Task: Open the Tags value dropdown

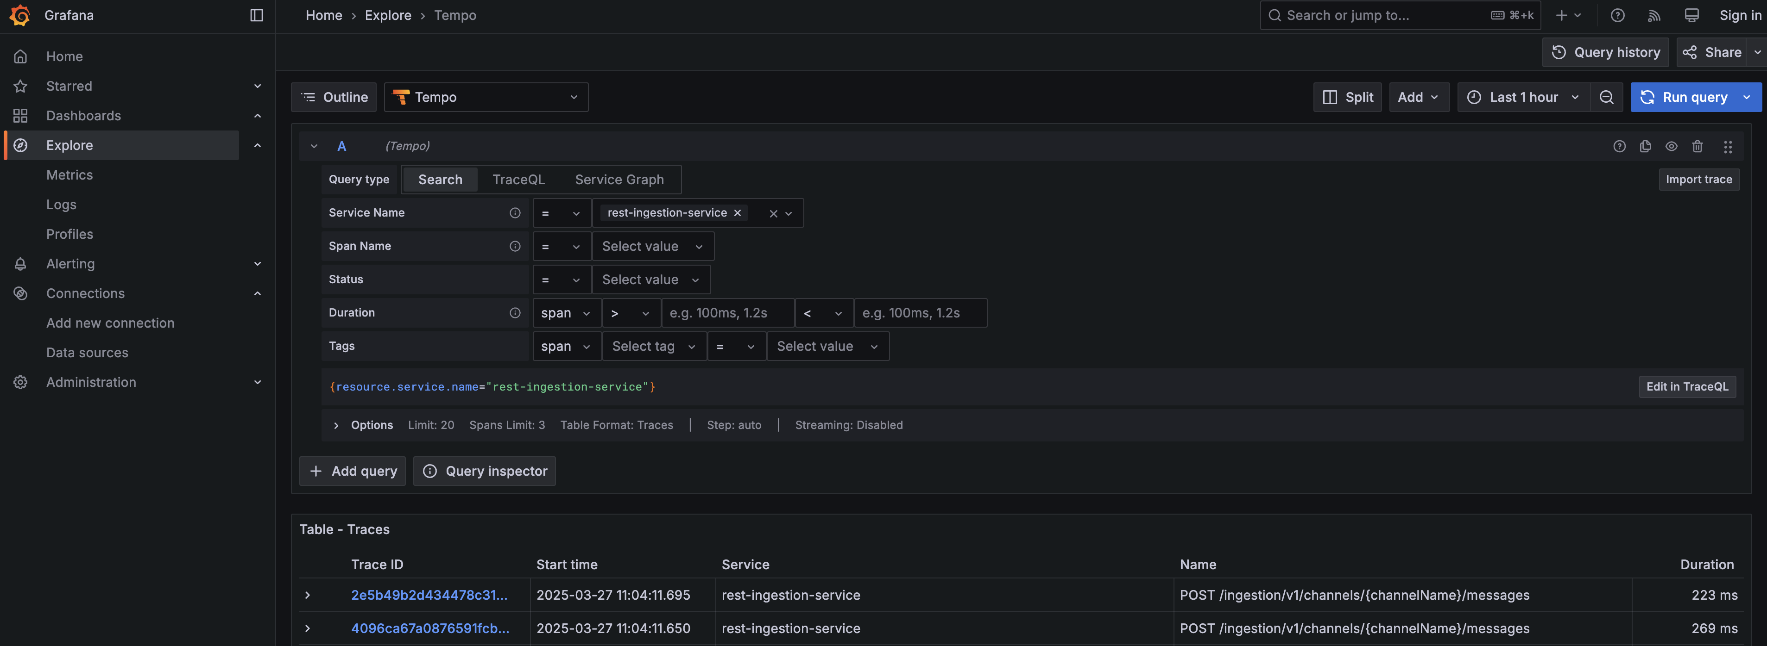Action: pos(828,346)
